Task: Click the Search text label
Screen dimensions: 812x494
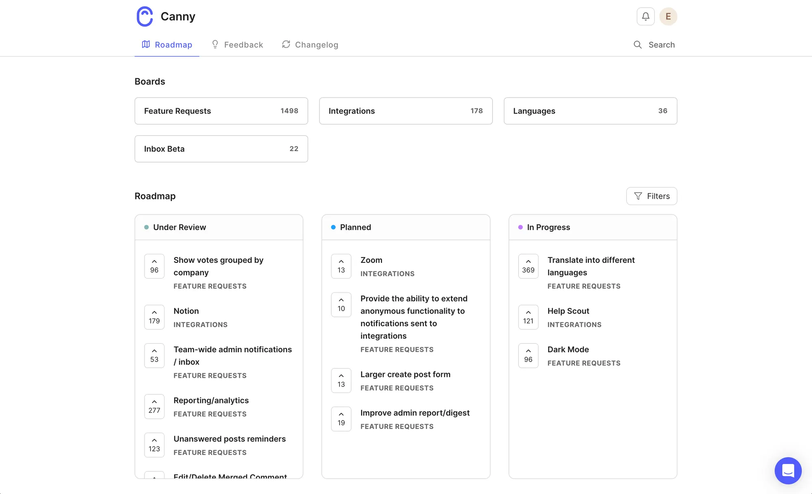Action: 662,45
